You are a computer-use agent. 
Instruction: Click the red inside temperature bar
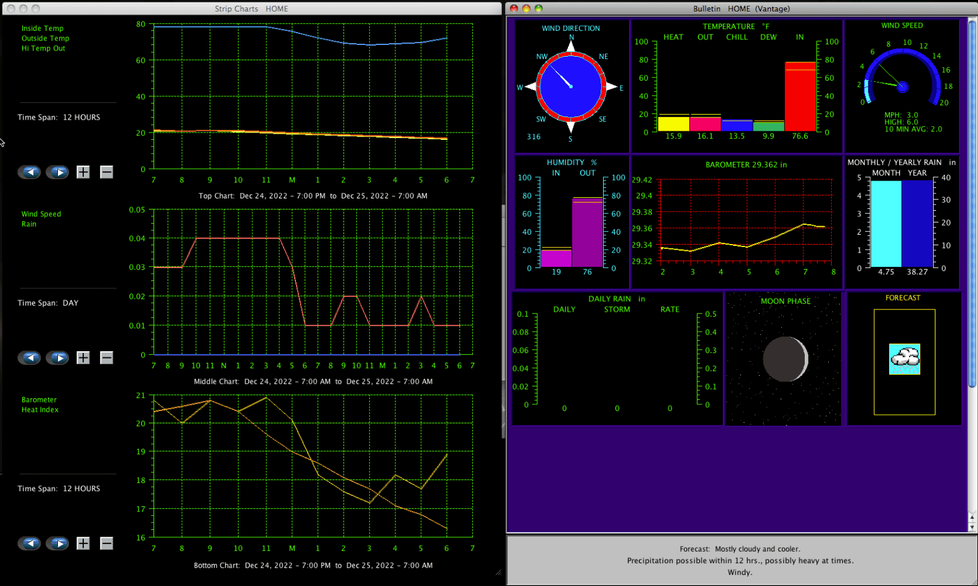coord(800,96)
